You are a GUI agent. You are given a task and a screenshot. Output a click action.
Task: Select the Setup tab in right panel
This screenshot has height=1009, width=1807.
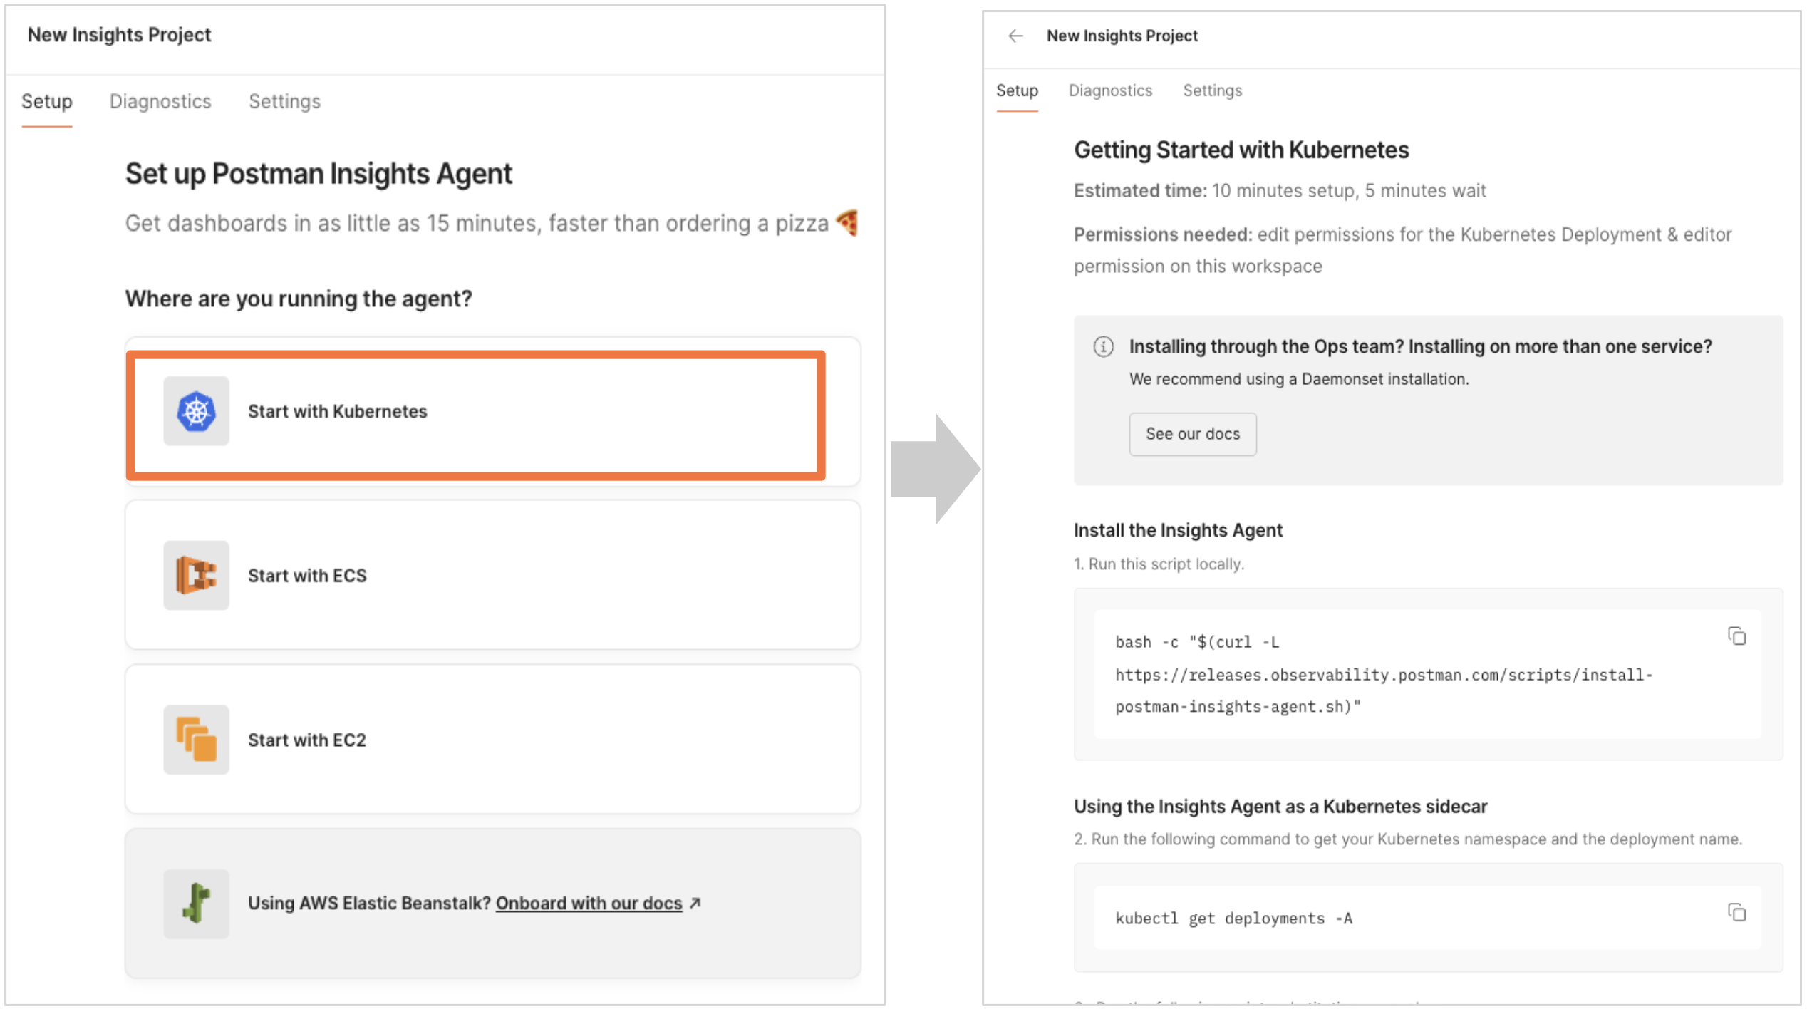(x=1017, y=90)
